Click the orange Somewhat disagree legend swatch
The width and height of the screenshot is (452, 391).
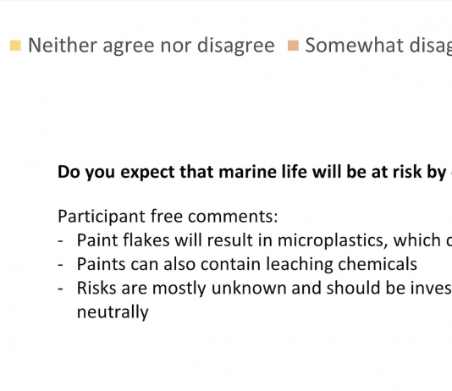tap(293, 46)
